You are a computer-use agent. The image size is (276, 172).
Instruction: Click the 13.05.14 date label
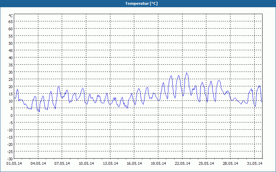110,163
